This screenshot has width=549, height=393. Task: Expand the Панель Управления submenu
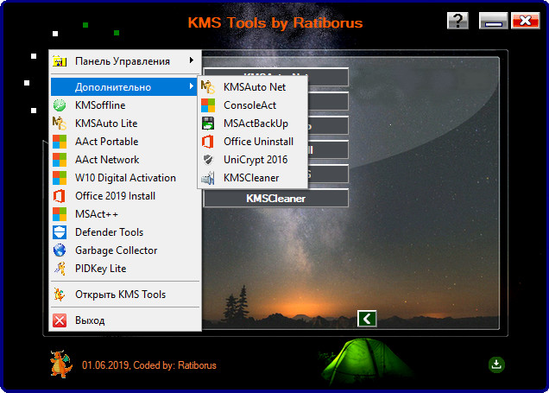click(190, 61)
